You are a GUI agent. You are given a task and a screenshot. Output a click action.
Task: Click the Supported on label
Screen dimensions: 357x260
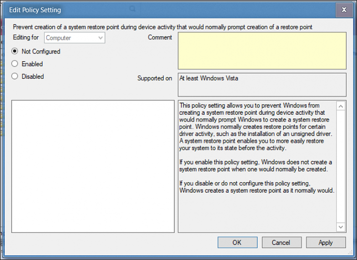click(155, 78)
